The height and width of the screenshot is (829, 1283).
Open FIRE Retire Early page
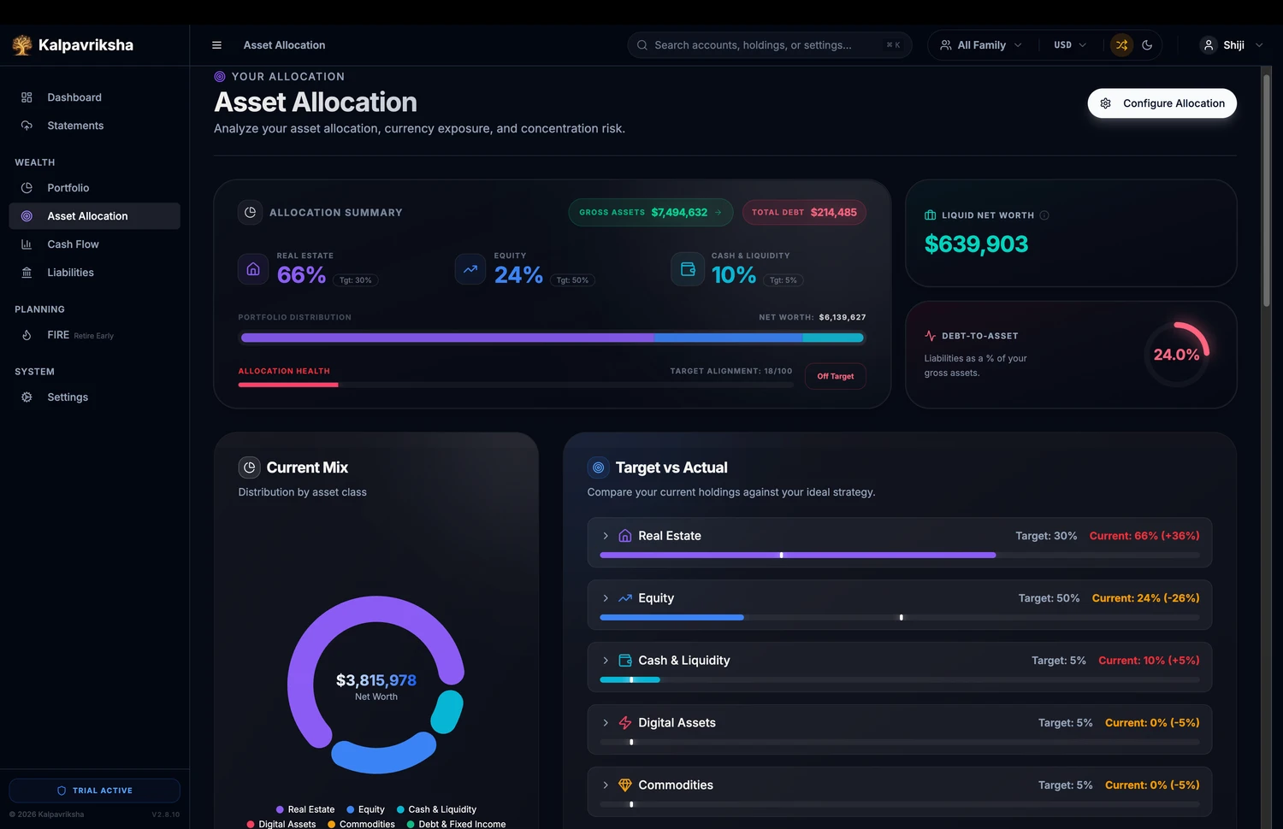point(95,335)
